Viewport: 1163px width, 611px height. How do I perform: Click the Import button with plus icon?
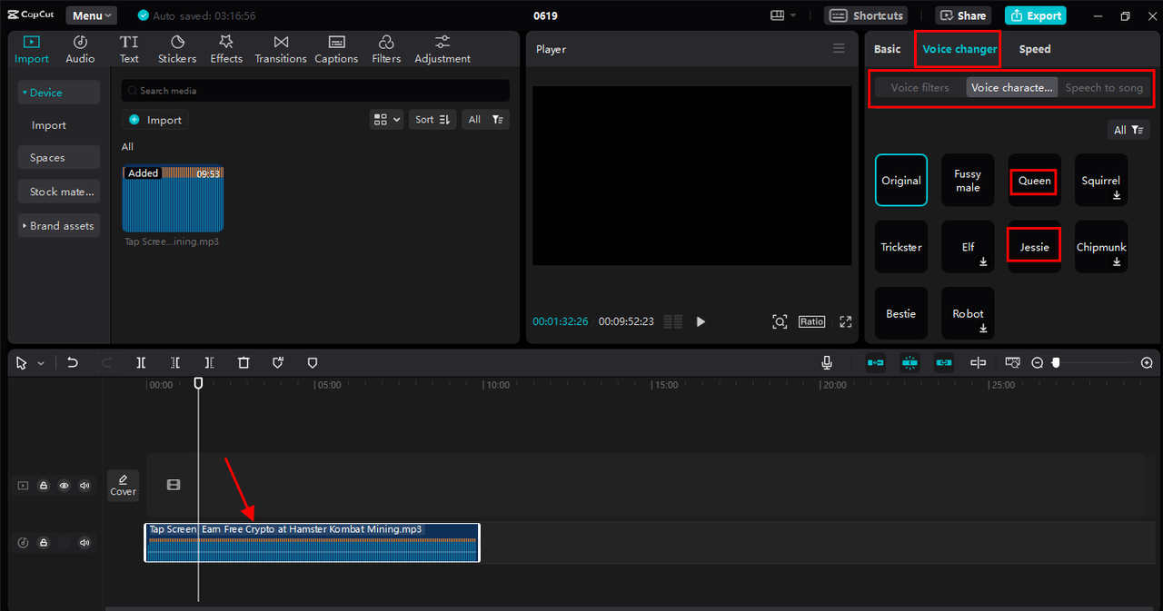click(x=155, y=120)
